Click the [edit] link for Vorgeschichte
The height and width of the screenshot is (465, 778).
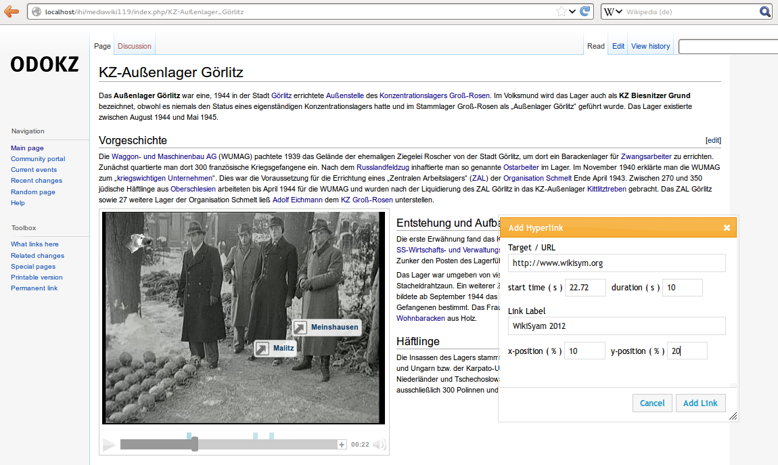tap(713, 140)
